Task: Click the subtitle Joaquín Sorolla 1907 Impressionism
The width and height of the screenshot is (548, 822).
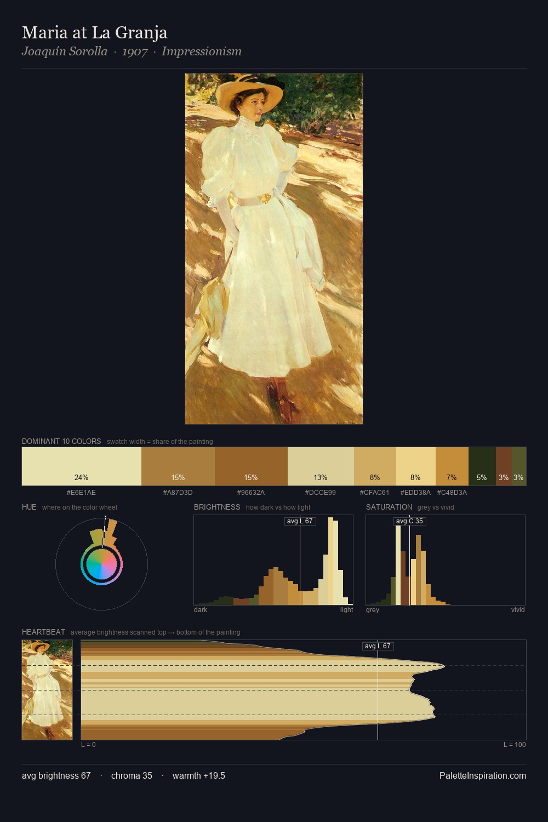Action: (x=132, y=52)
